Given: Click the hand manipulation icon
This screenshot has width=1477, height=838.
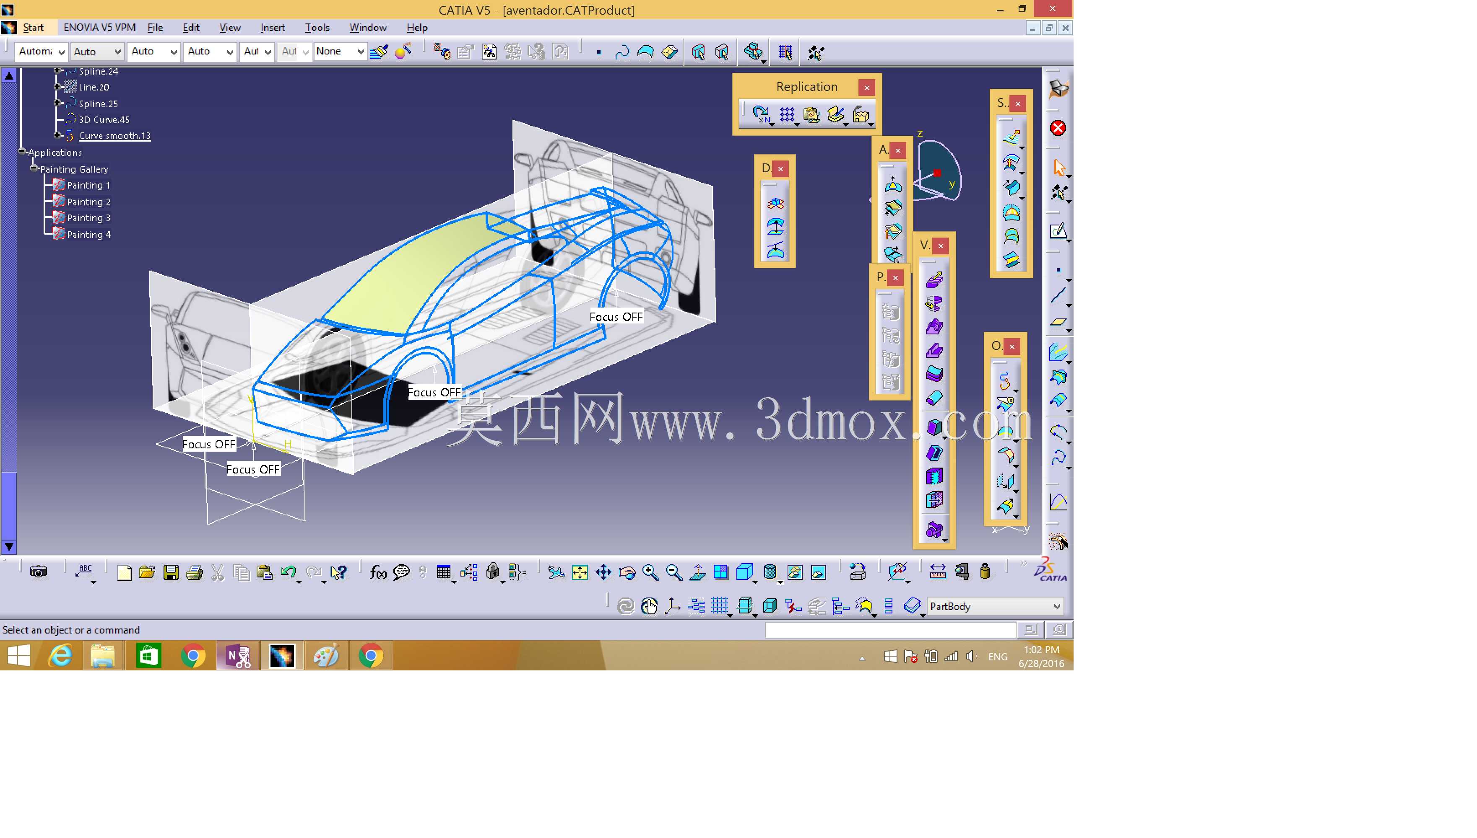Looking at the screenshot, I should pyautogui.click(x=649, y=606).
